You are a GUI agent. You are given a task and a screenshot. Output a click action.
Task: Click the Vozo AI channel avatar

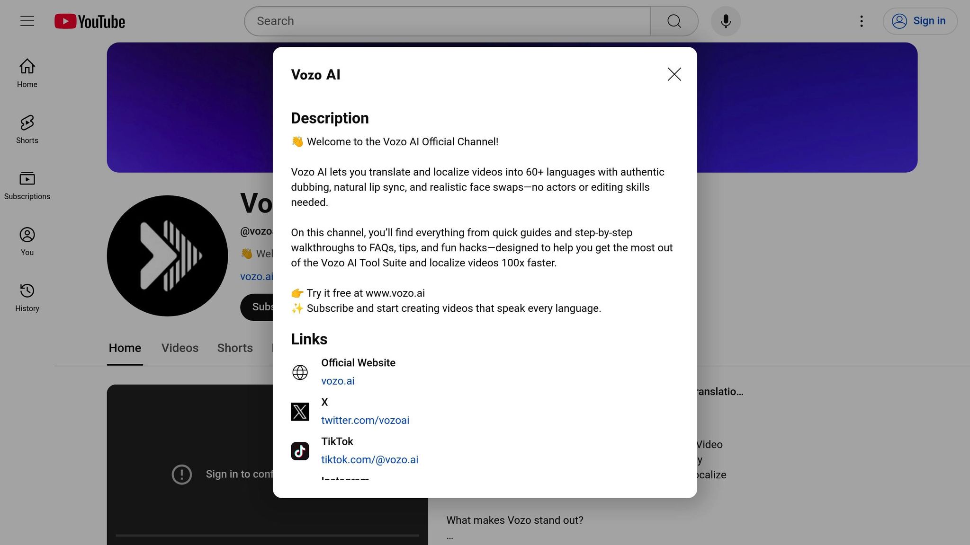pyautogui.click(x=167, y=255)
